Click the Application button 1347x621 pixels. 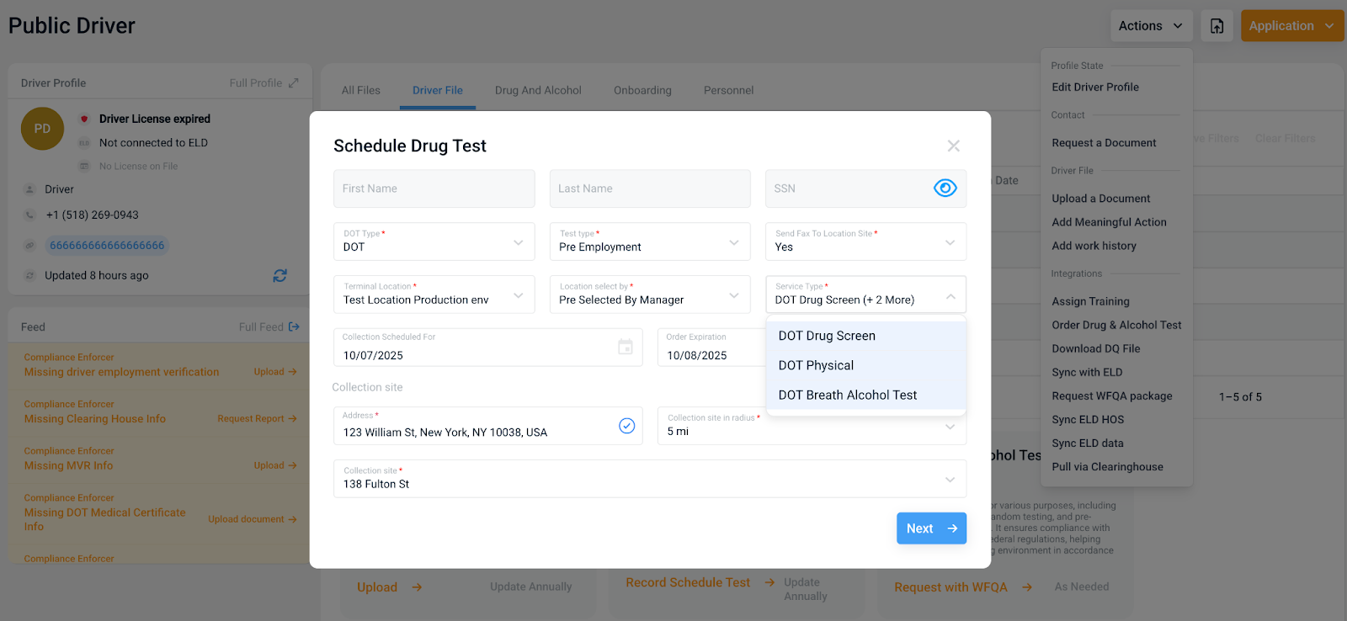1292,26
